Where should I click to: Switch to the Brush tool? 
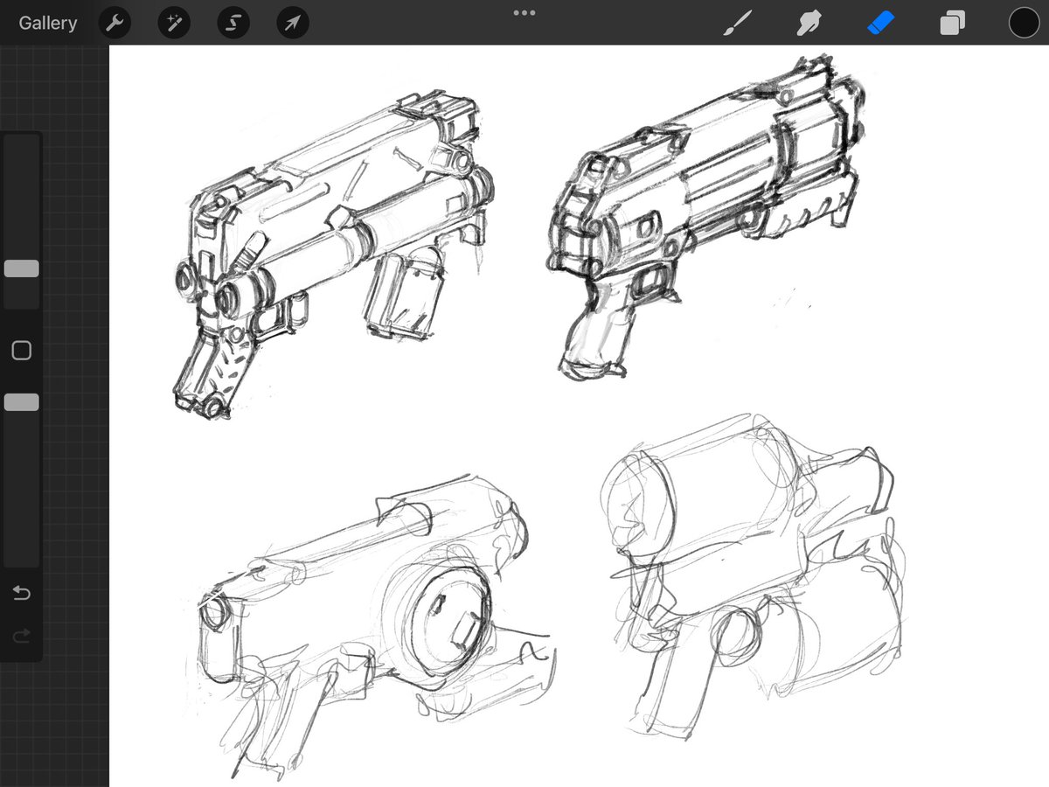(x=739, y=23)
